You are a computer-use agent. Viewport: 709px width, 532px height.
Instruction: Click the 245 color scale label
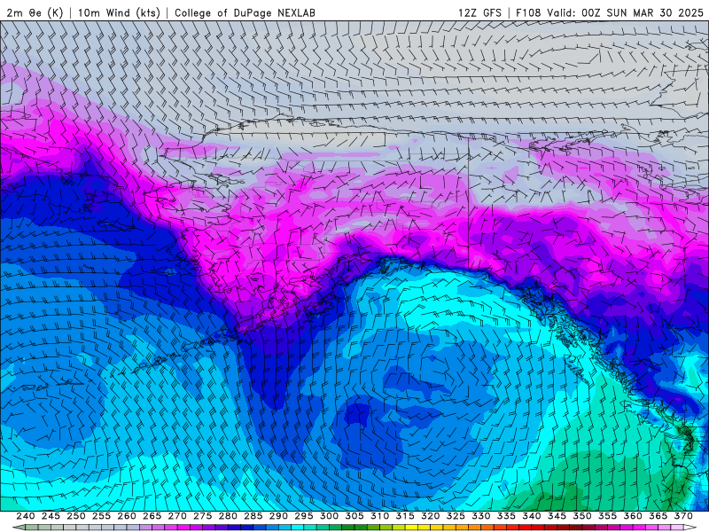click(x=51, y=516)
